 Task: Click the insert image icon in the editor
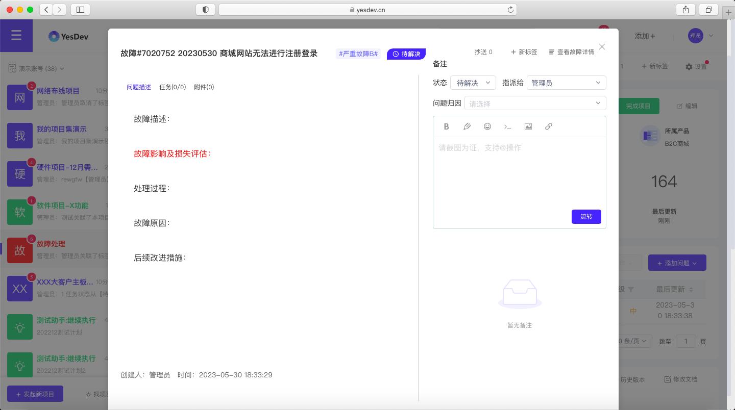pyautogui.click(x=528, y=126)
